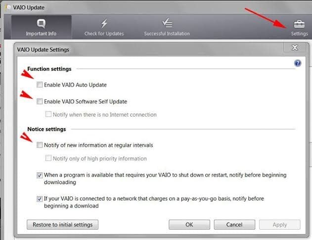Click the Notice settings heading
This screenshot has height=240, width=312.
[46, 129]
